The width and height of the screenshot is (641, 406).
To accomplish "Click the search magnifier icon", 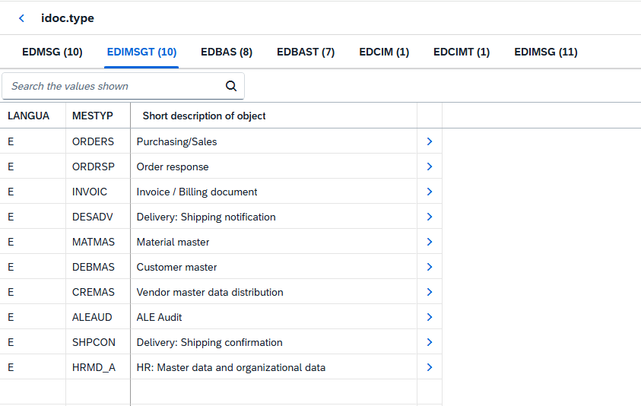I will point(231,86).
